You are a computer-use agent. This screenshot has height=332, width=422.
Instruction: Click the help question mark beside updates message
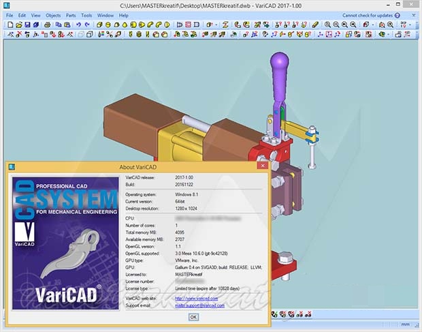(x=397, y=16)
